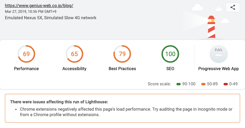This screenshot has height=128, width=245.
Task: Click the Lighthouse logo illustration
Action: (211, 27)
